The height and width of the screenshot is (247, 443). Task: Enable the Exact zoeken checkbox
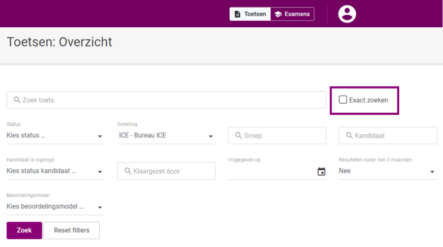pos(343,100)
